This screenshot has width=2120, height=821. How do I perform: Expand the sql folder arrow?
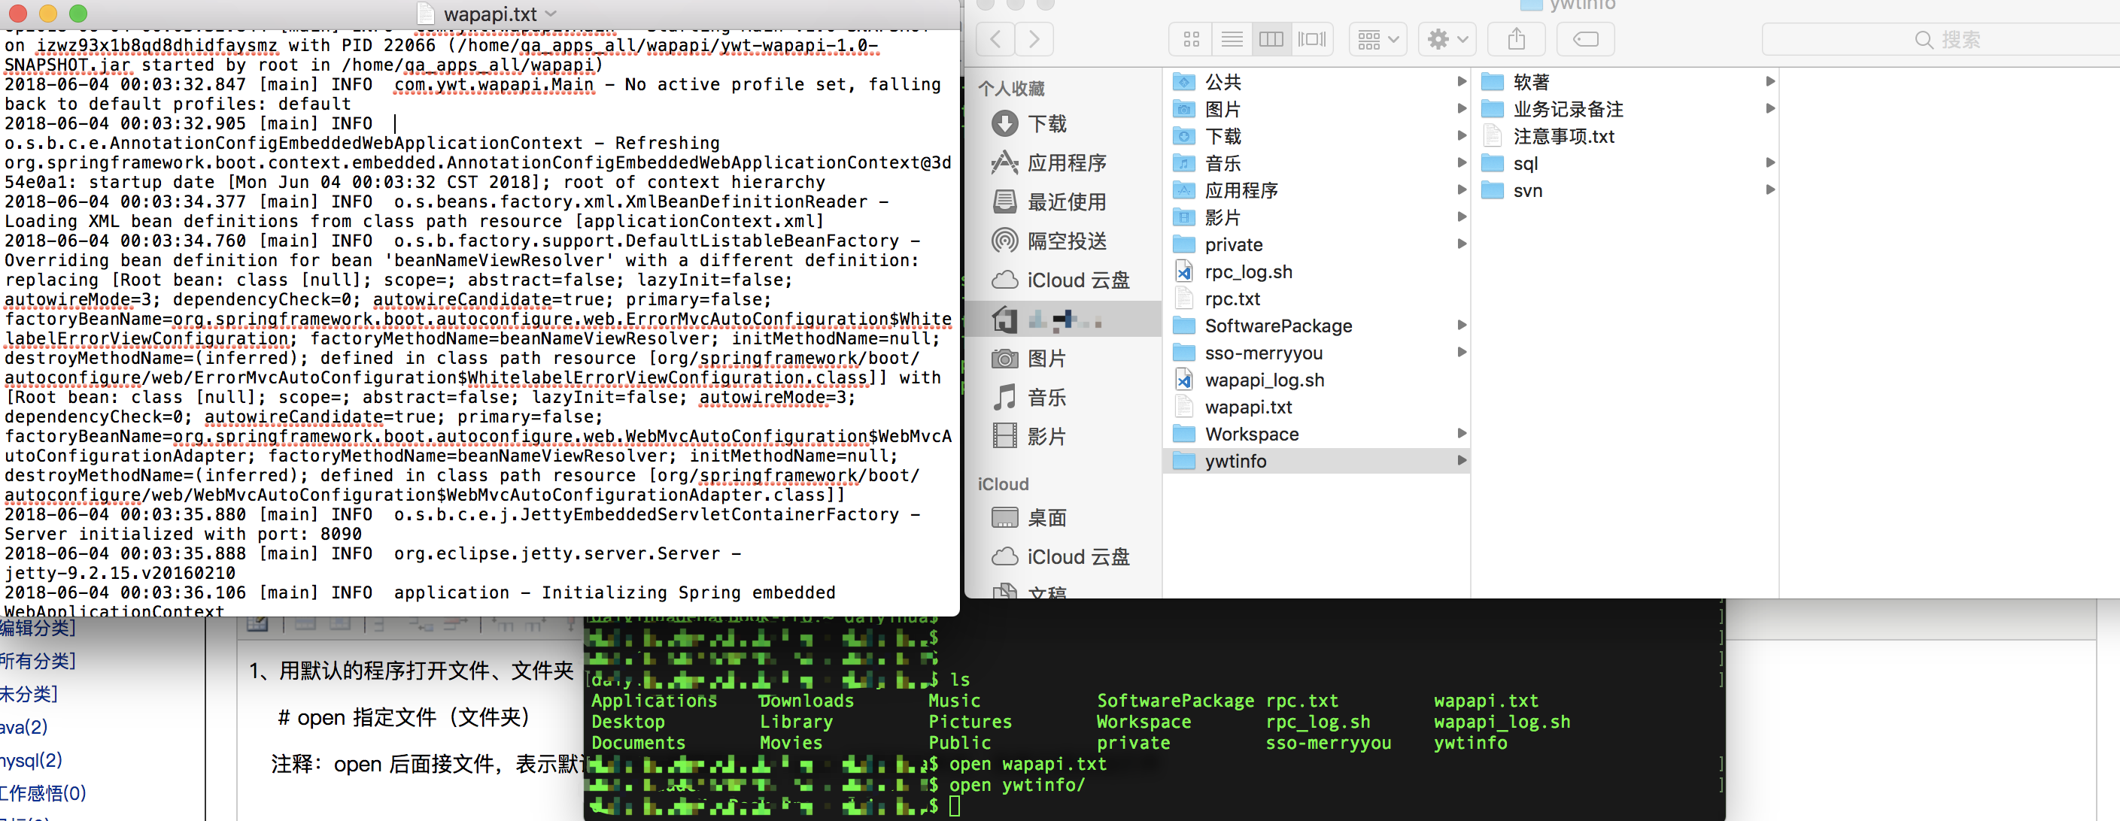[1769, 163]
